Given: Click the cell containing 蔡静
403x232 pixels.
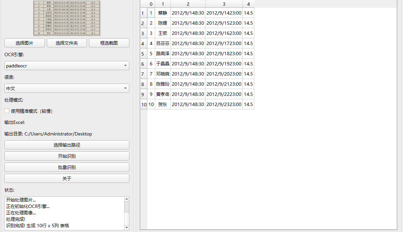Looking at the screenshot, I should 163,13.
